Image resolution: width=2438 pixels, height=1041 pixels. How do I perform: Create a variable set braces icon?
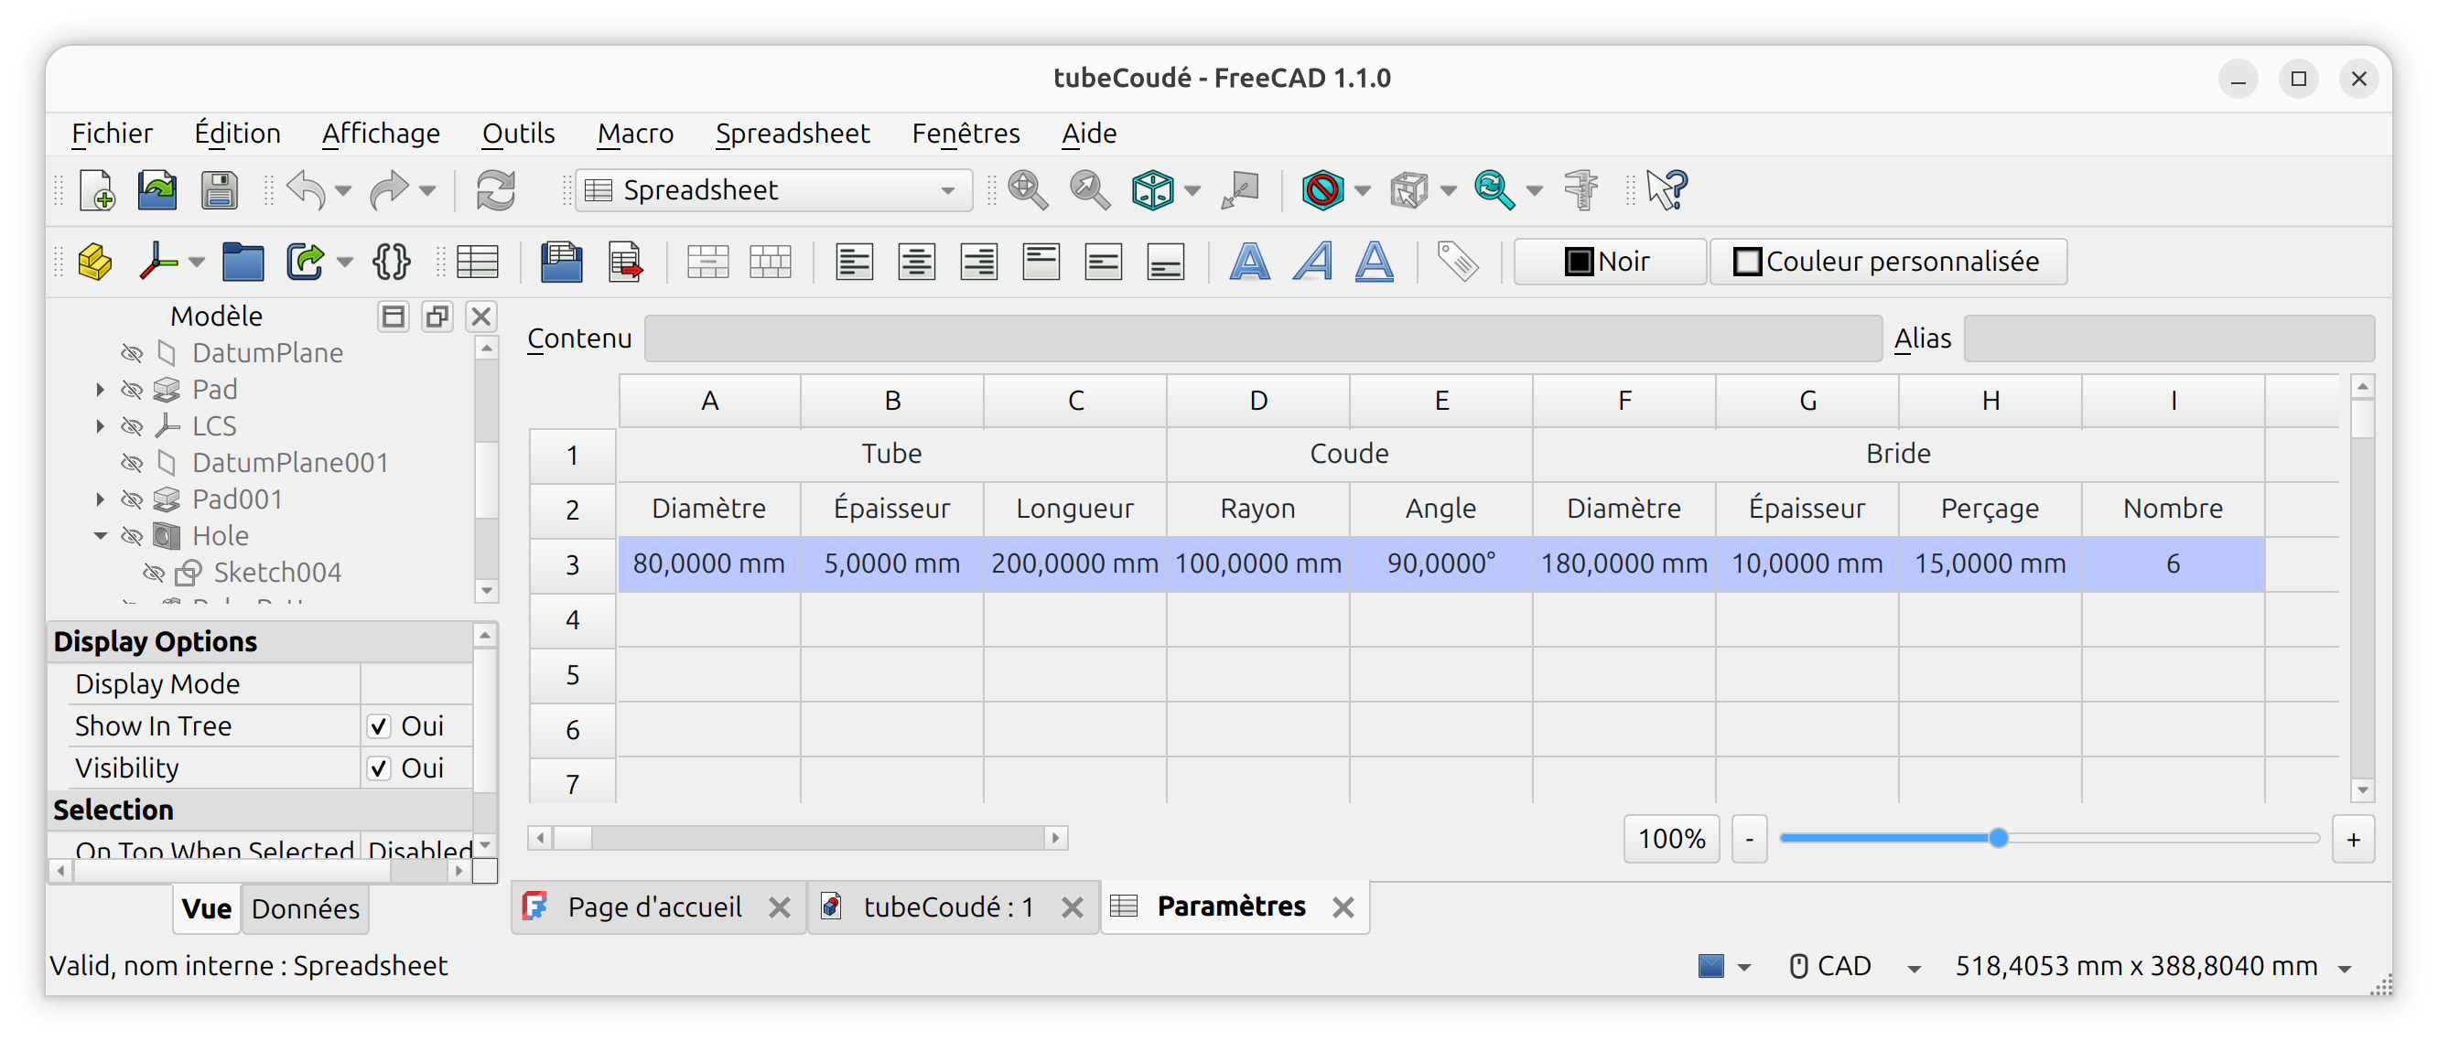[x=391, y=263]
